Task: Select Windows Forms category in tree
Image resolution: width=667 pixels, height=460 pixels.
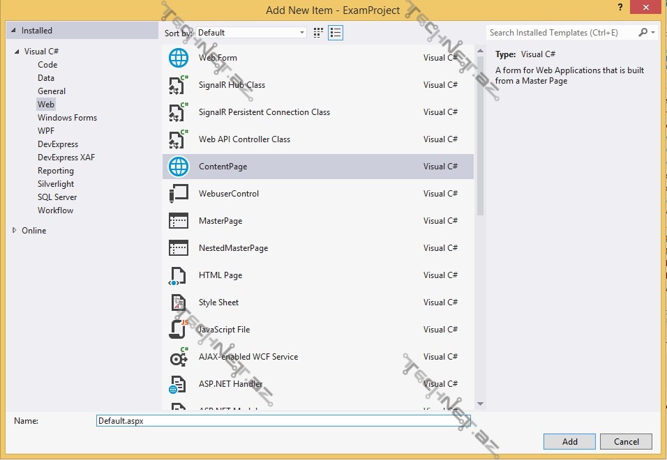Action: (x=67, y=118)
